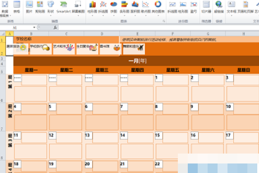This screenshot has width=259, height=173.
Task: Click the School trip speech-bubble legend icon
Action: click(x=46, y=48)
